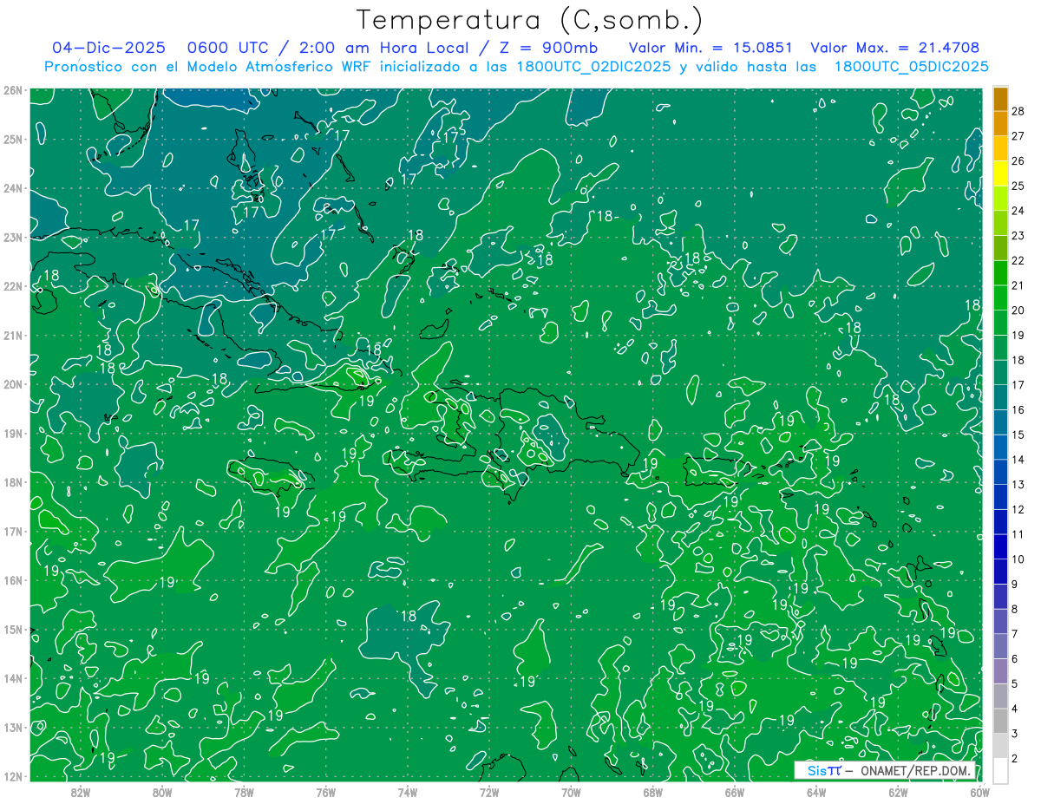Select the "Valor Min. = 15.0851" value

click(710, 48)
